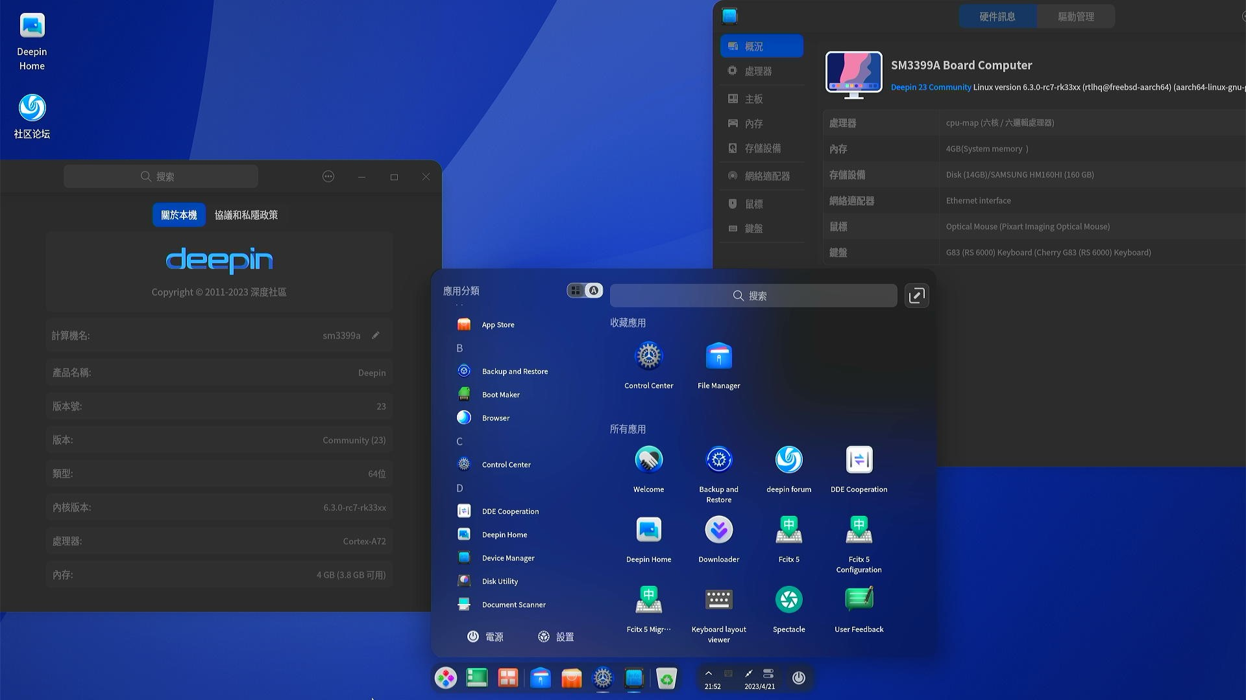Viewport: 1246px width, 700px height.
Task: Open Control Center's three-dot options menu
Action: [328, 177]
